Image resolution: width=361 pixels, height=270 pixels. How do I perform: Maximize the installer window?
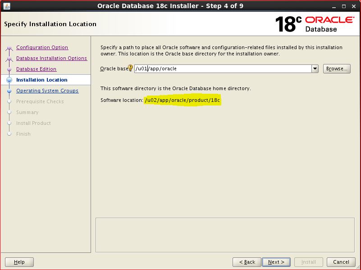(x=344, y=6)
